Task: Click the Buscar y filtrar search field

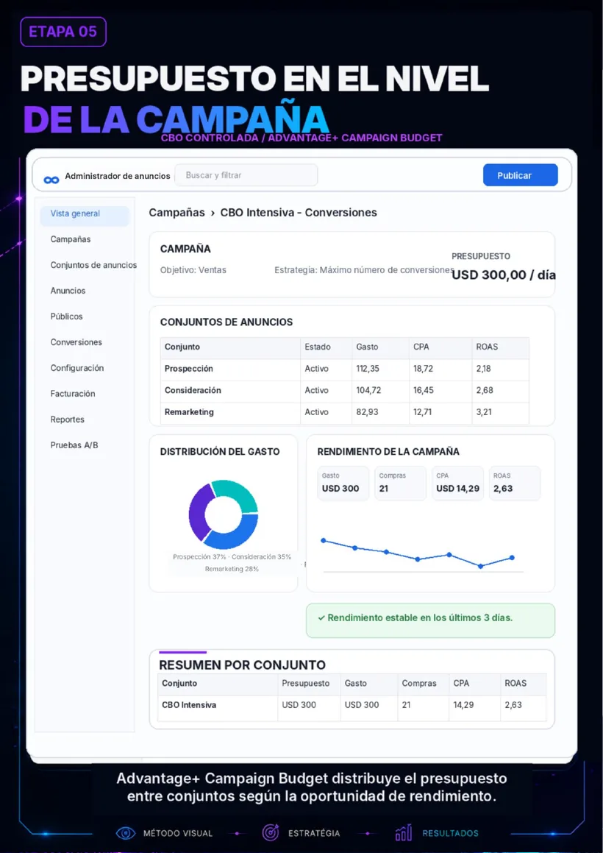Action: click(246, 175)
